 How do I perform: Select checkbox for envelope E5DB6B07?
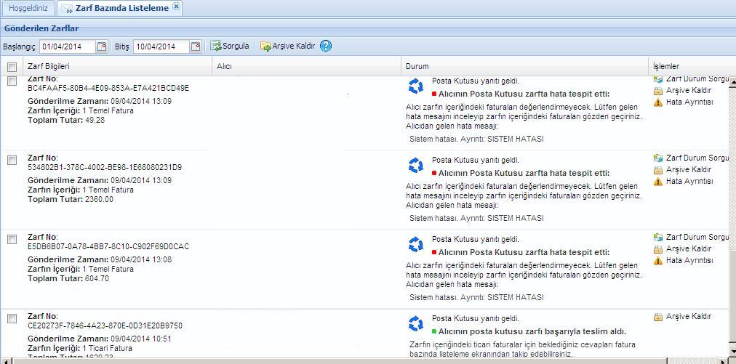click(x=12, y=240)
